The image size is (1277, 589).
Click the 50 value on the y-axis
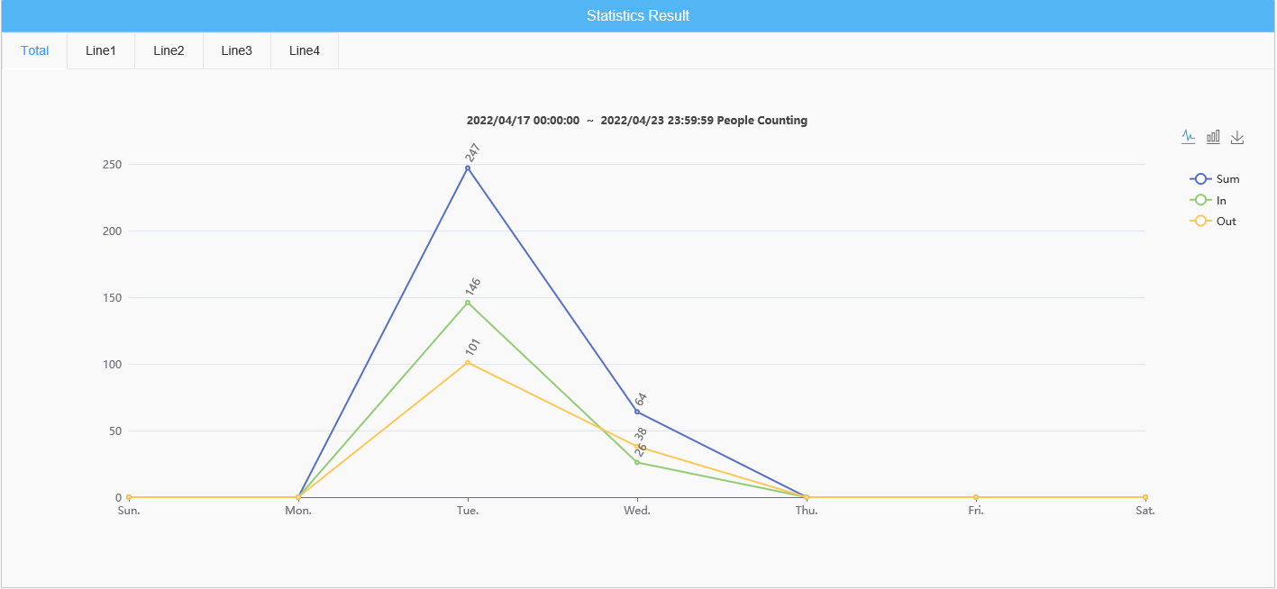(114, 431)
